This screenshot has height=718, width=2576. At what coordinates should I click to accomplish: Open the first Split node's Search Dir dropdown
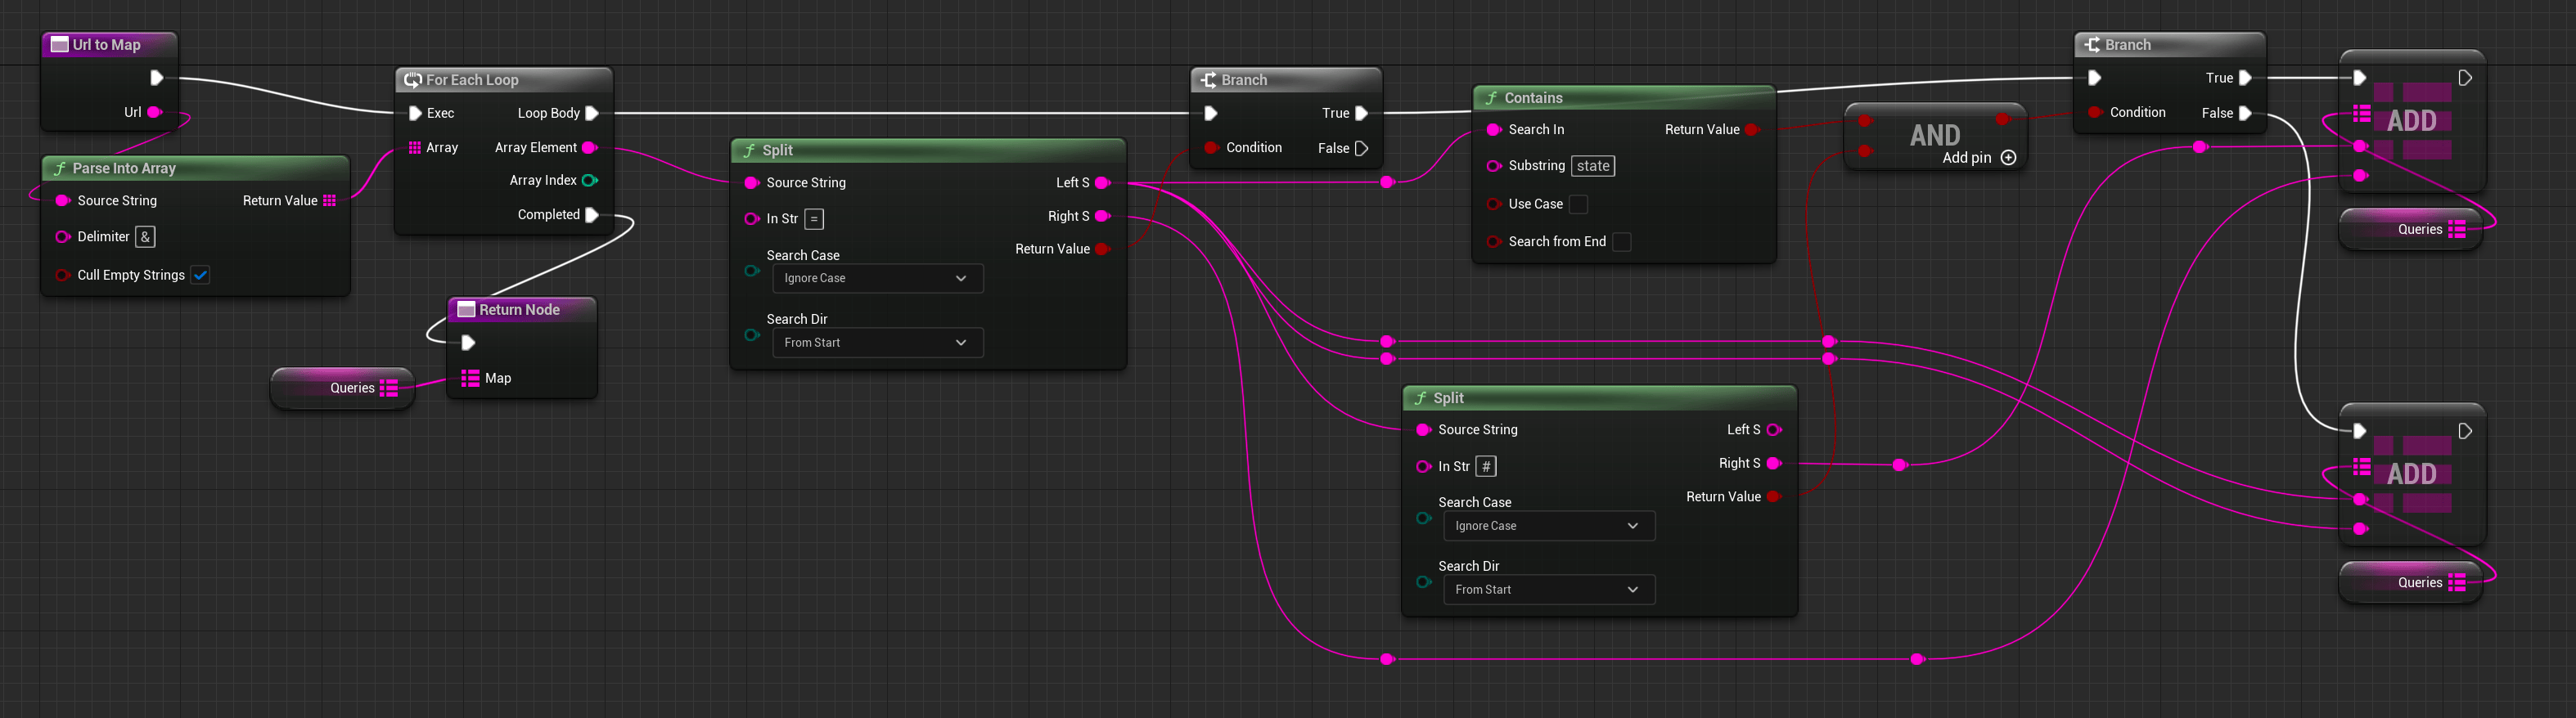pos(877,342)
